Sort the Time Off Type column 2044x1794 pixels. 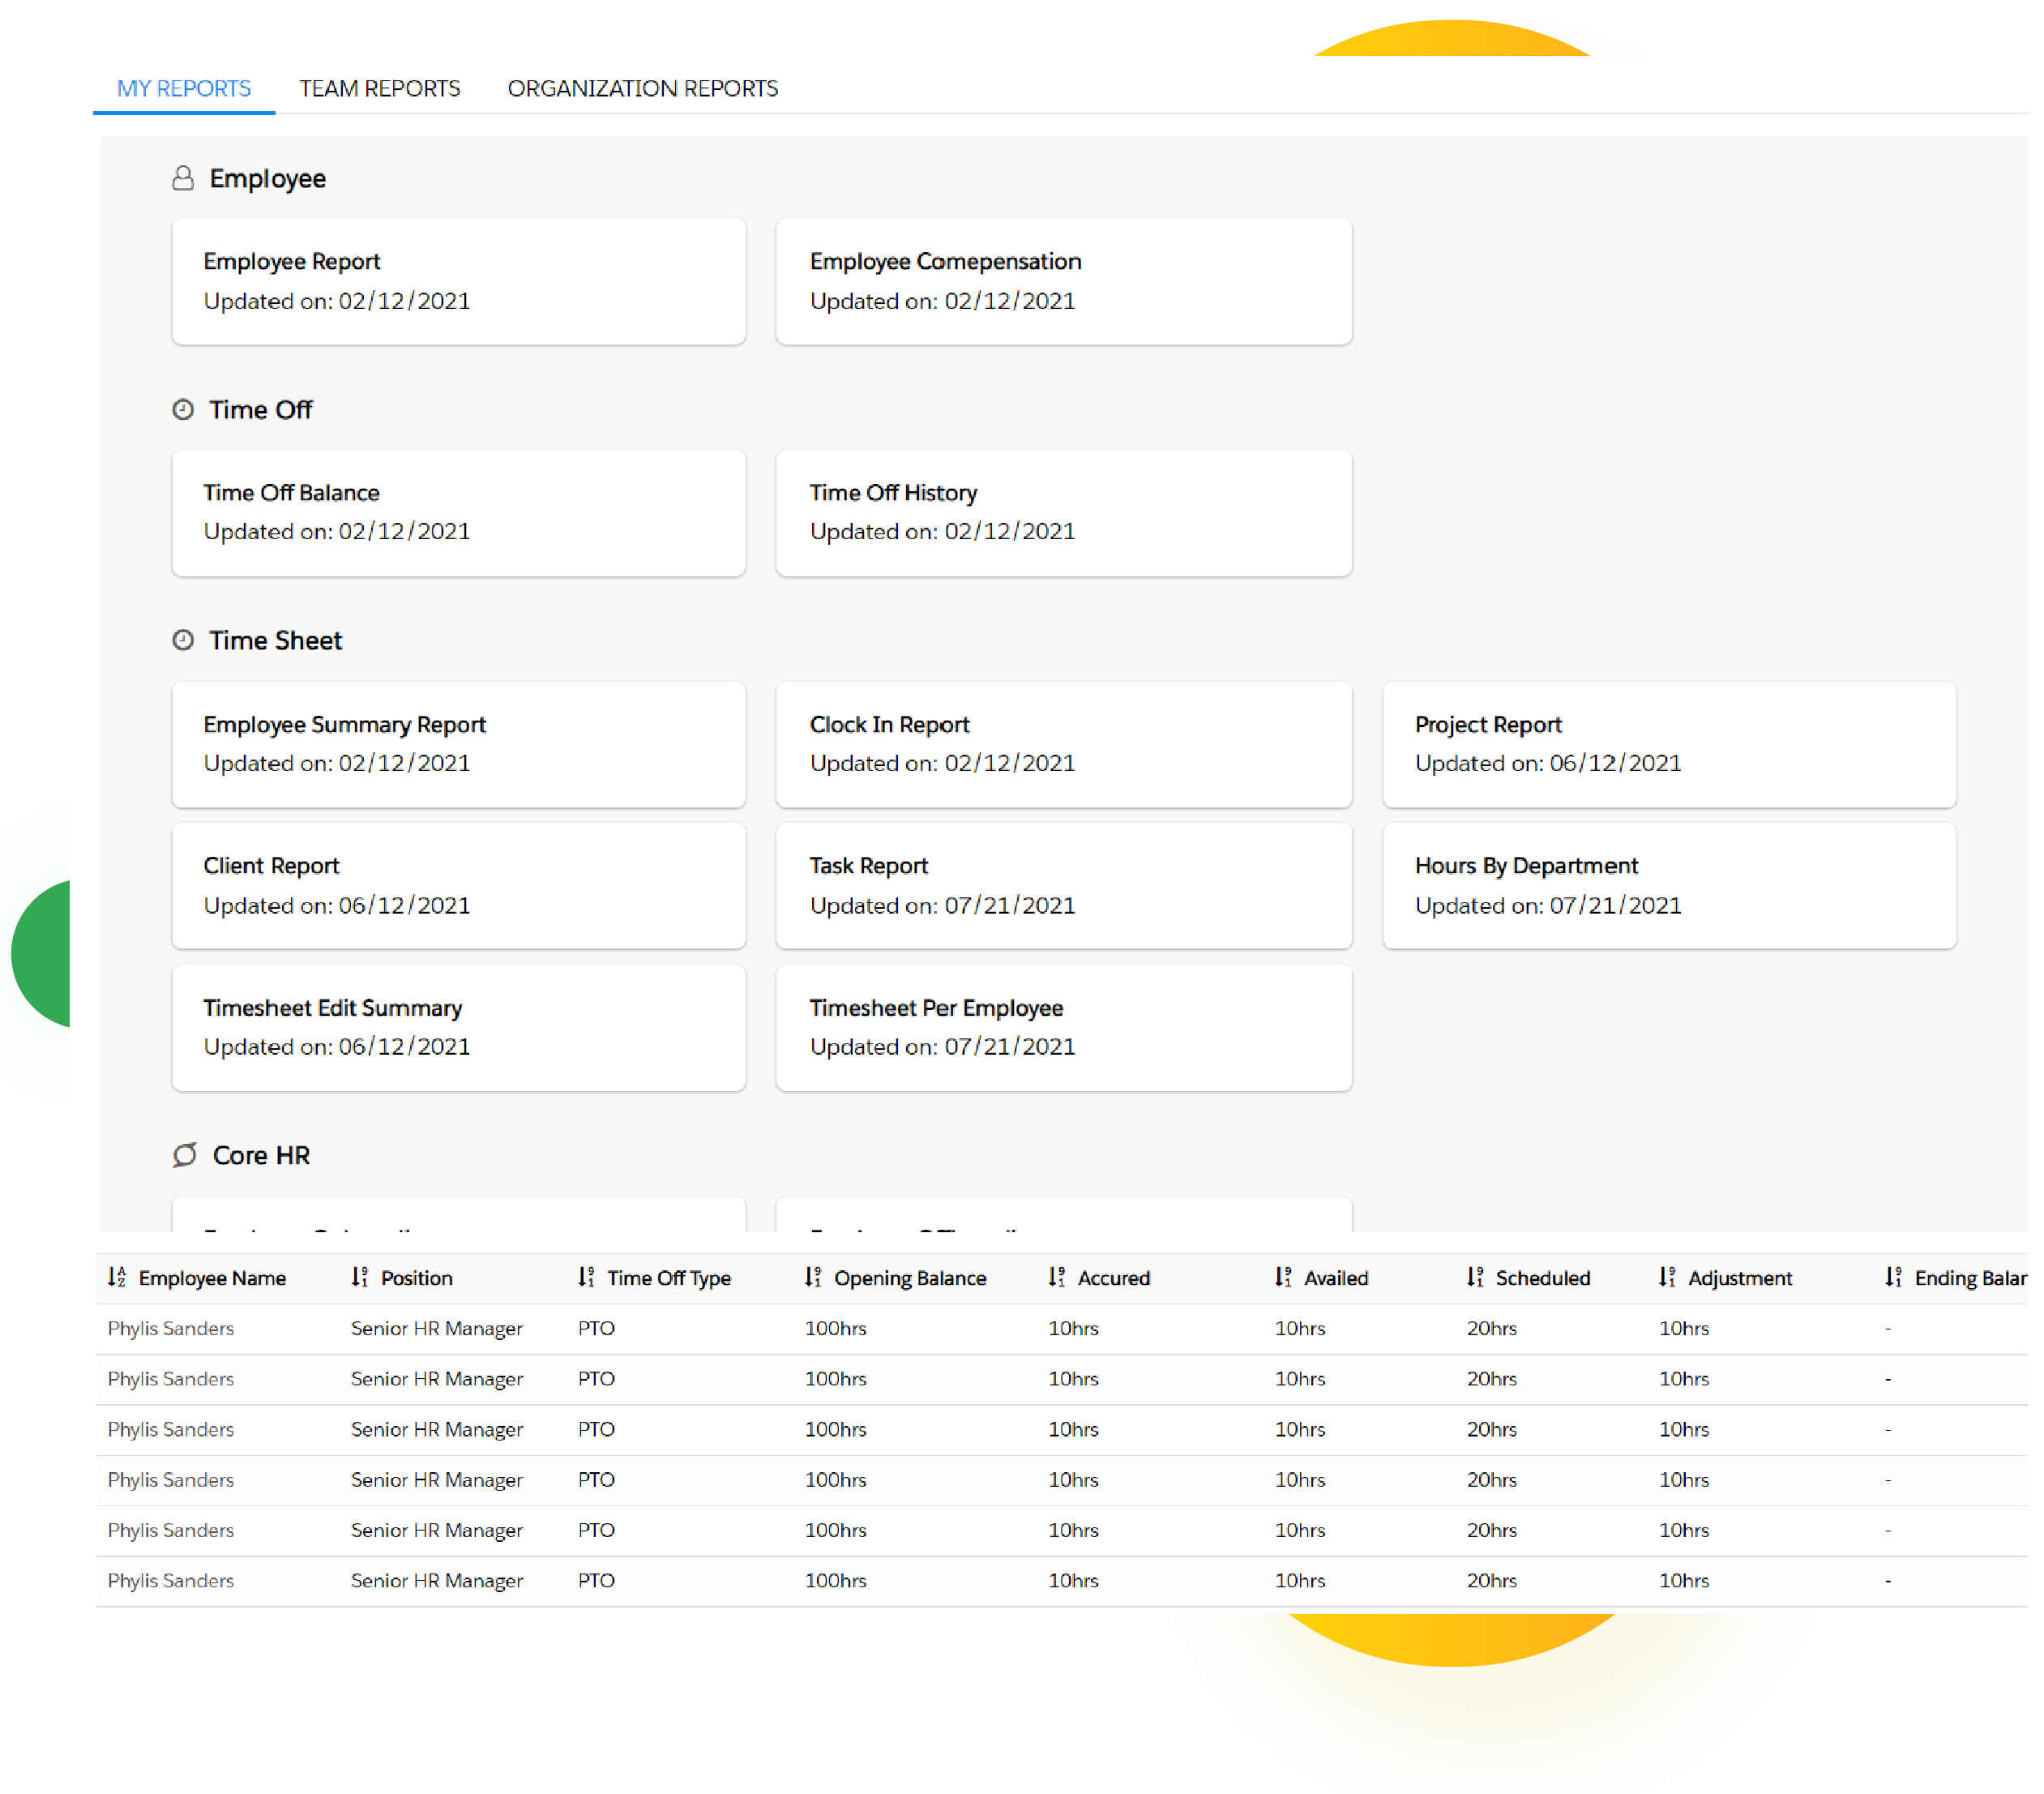pos(587,1277)
